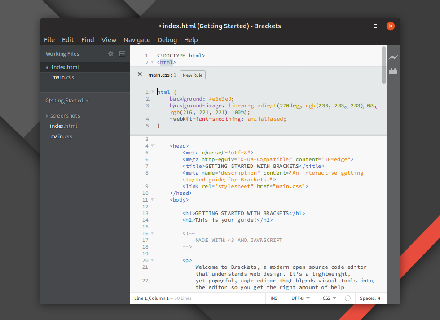This screenshot has height=320, width=440.
Task: Expand the screenshots folder
Action: point(47,115)
